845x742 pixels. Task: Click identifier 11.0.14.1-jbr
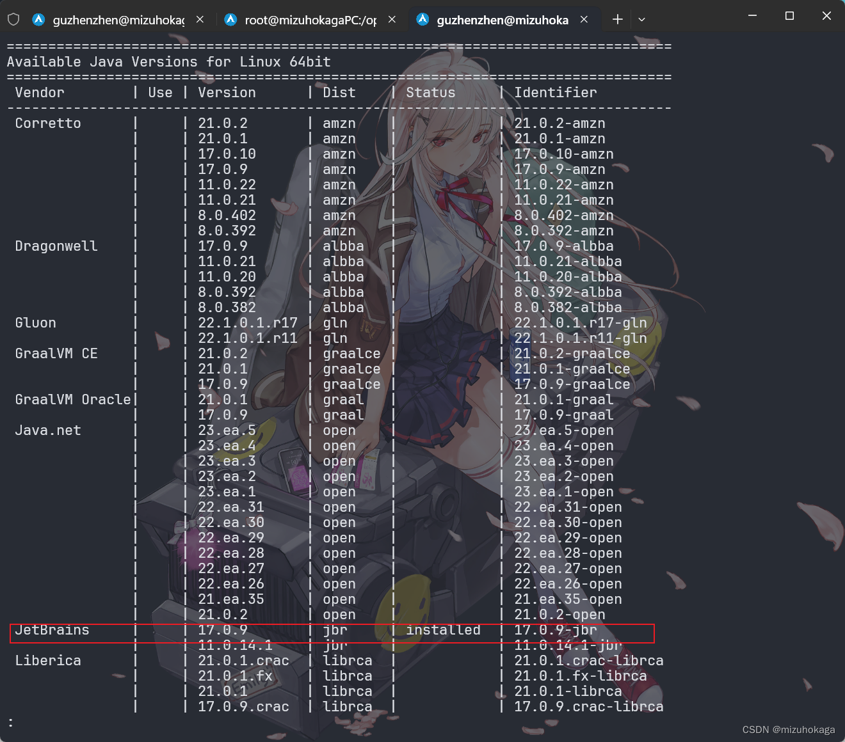point(568,645)
